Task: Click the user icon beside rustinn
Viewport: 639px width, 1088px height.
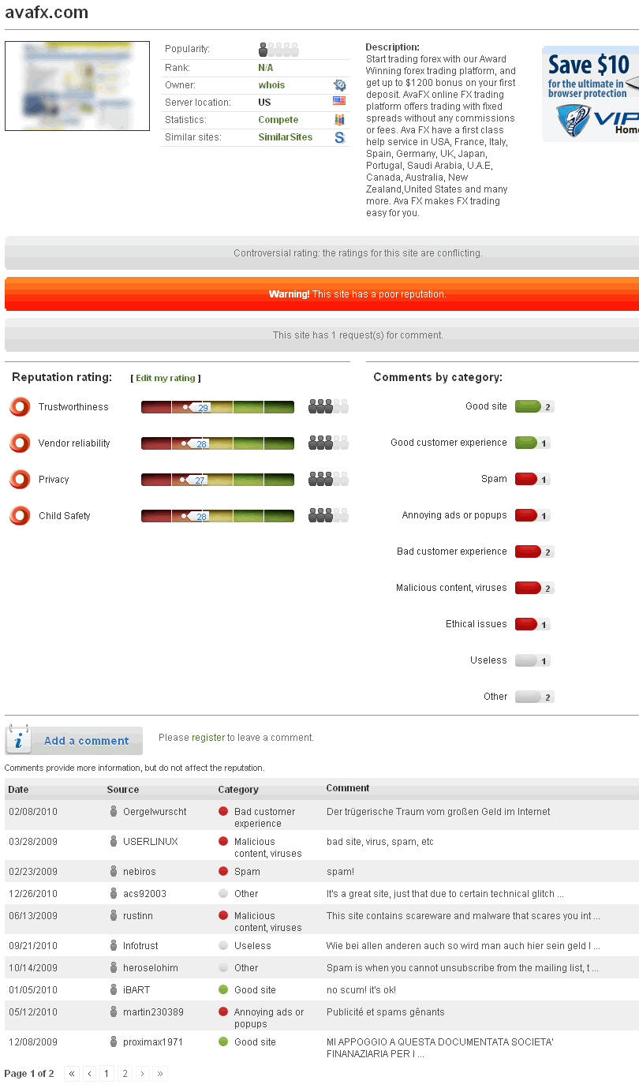Action: [x=114, y=915]
